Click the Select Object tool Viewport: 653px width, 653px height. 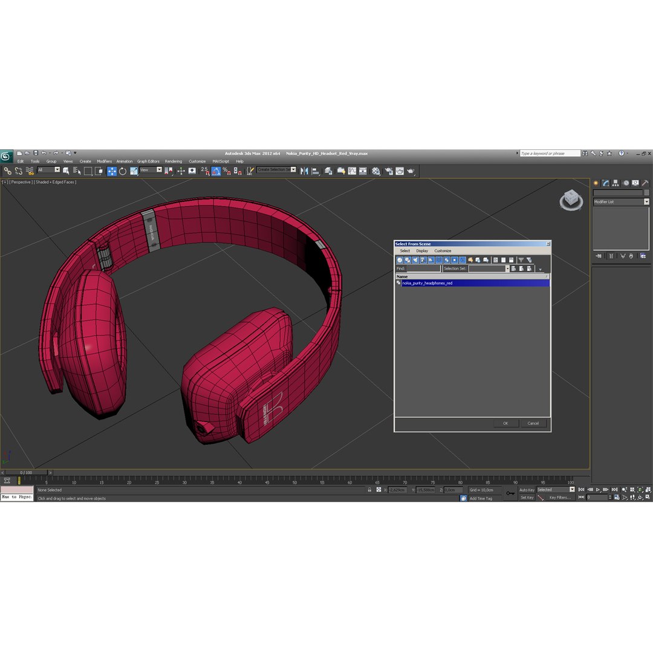[x=67, y=171]
